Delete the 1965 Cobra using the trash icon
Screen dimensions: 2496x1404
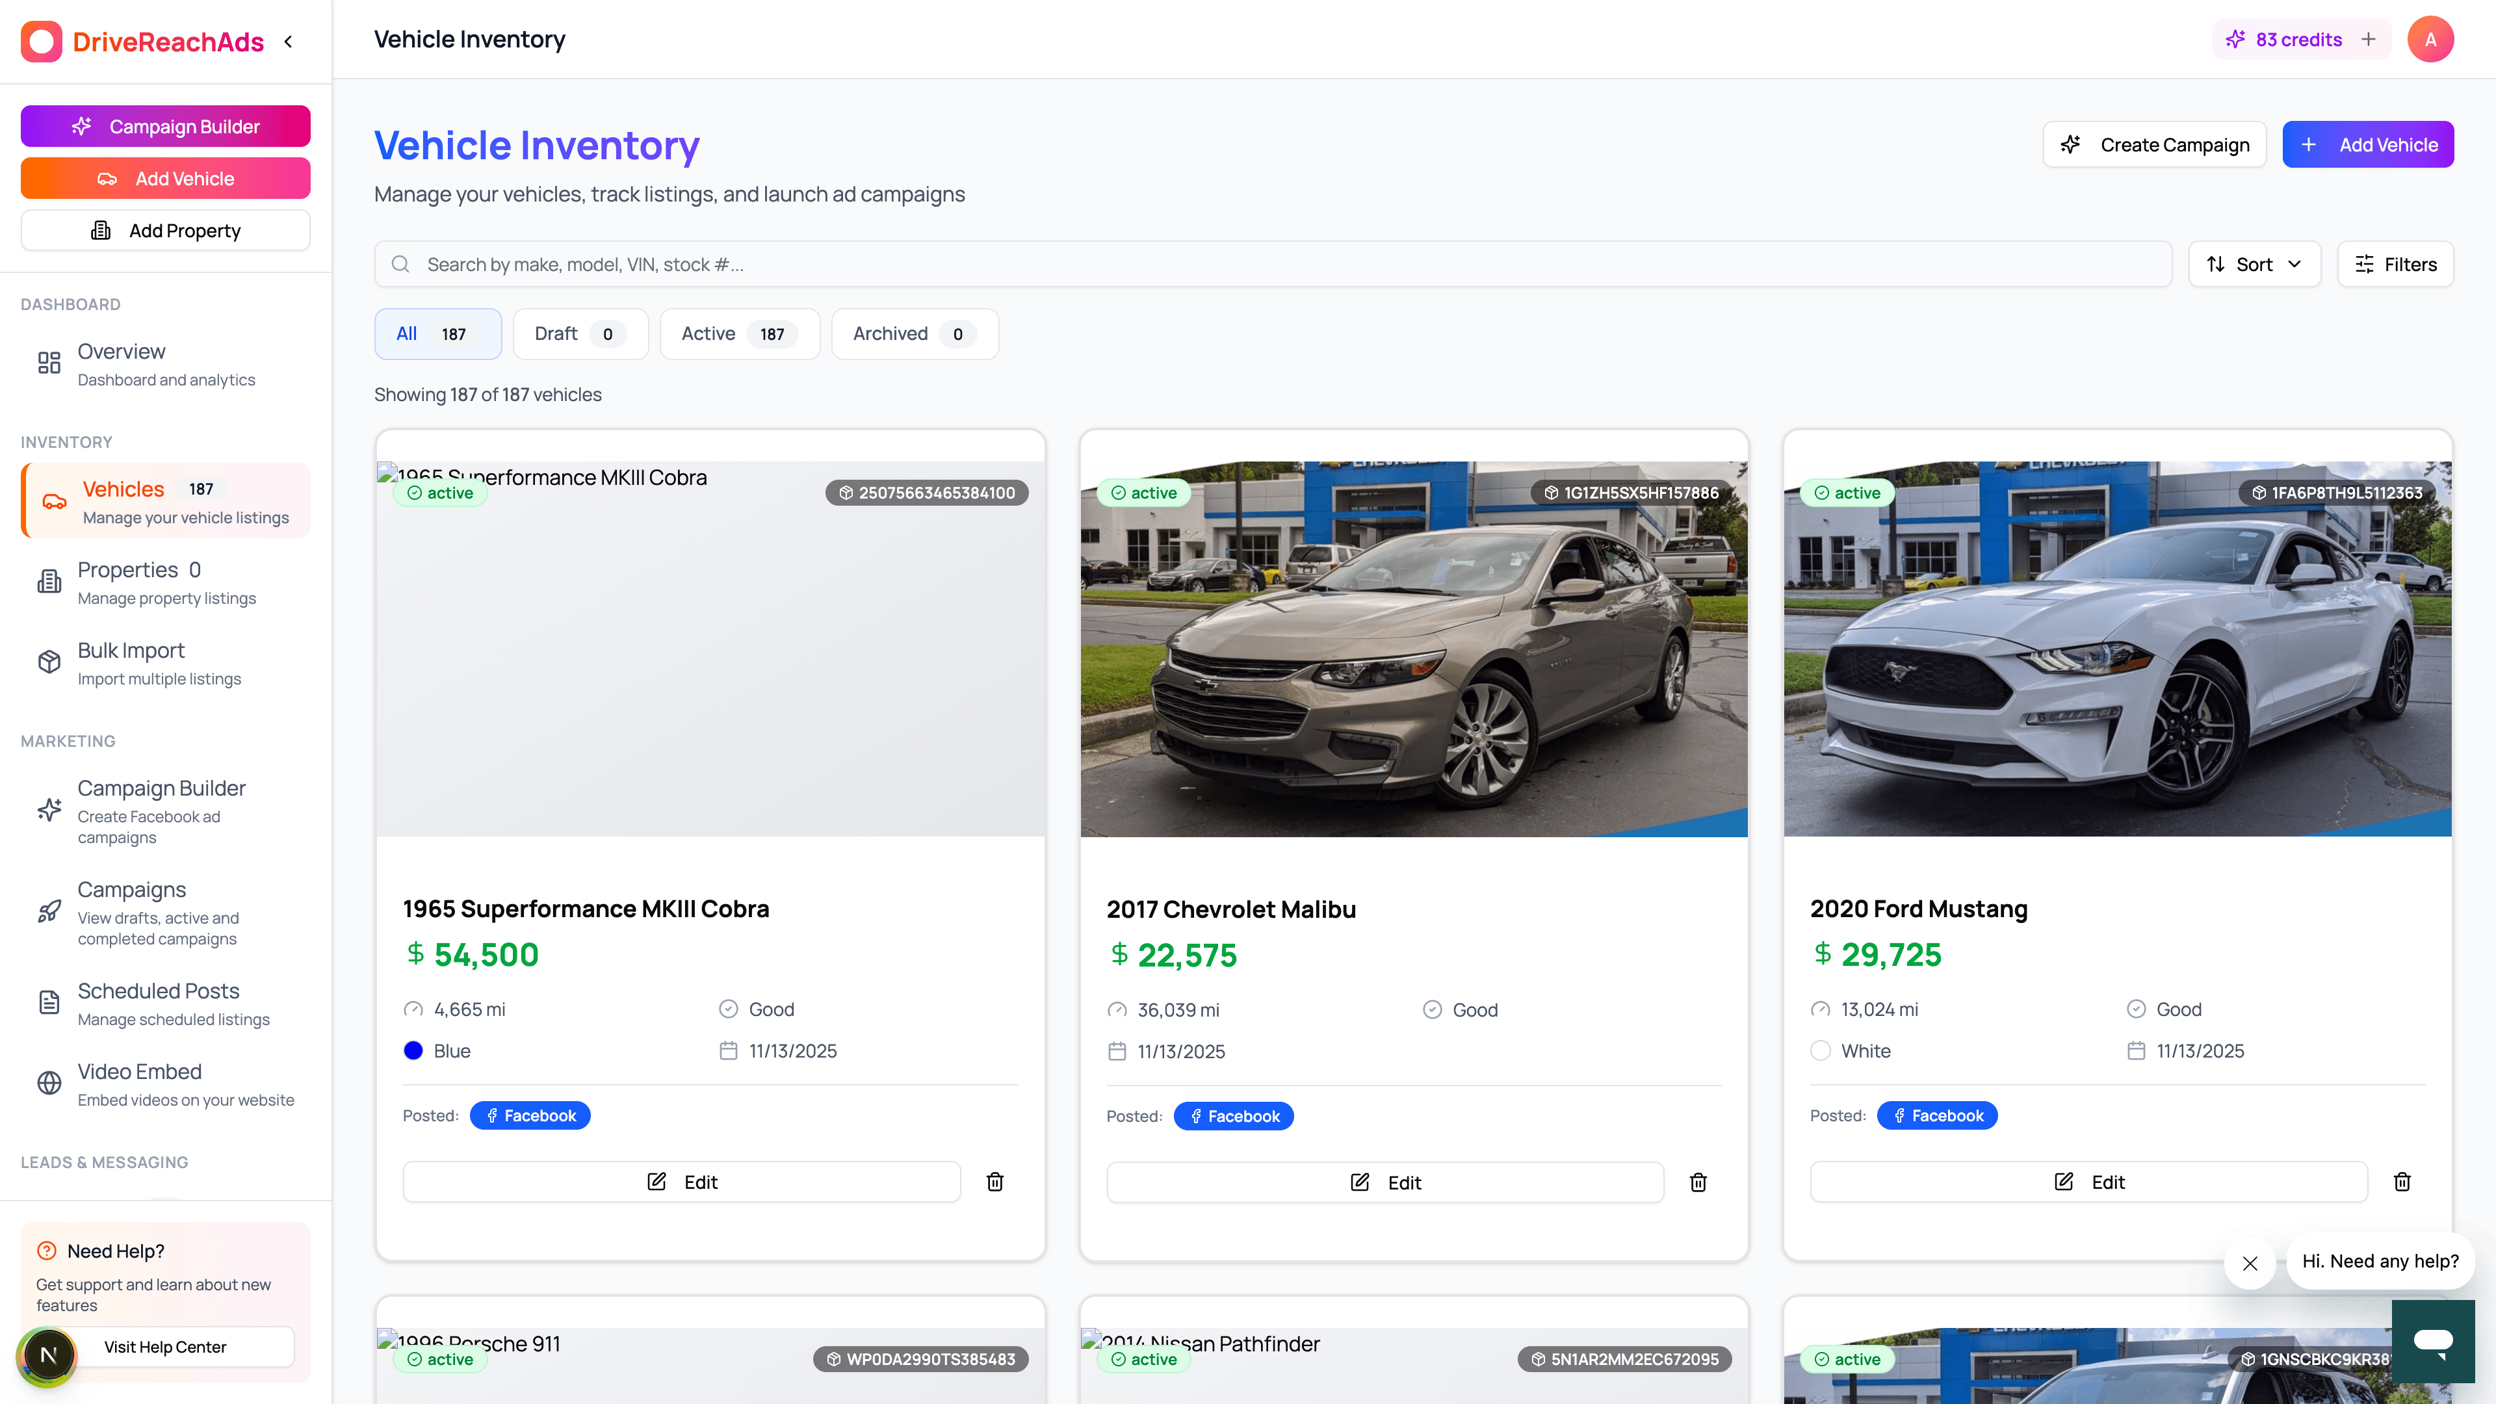pyautogui.click(x=994, y=1181)
